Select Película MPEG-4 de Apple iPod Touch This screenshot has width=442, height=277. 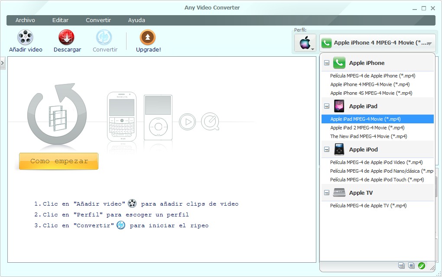[x=377, y=180]
